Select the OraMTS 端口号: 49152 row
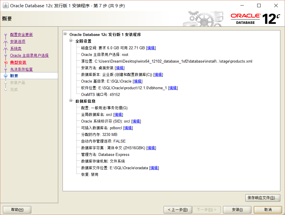Screen dimensions: 285x215 click(x=101, y=94)
